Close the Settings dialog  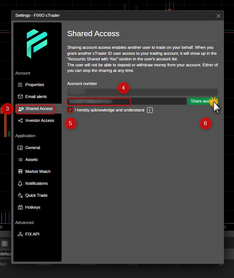tap(218, 16)
